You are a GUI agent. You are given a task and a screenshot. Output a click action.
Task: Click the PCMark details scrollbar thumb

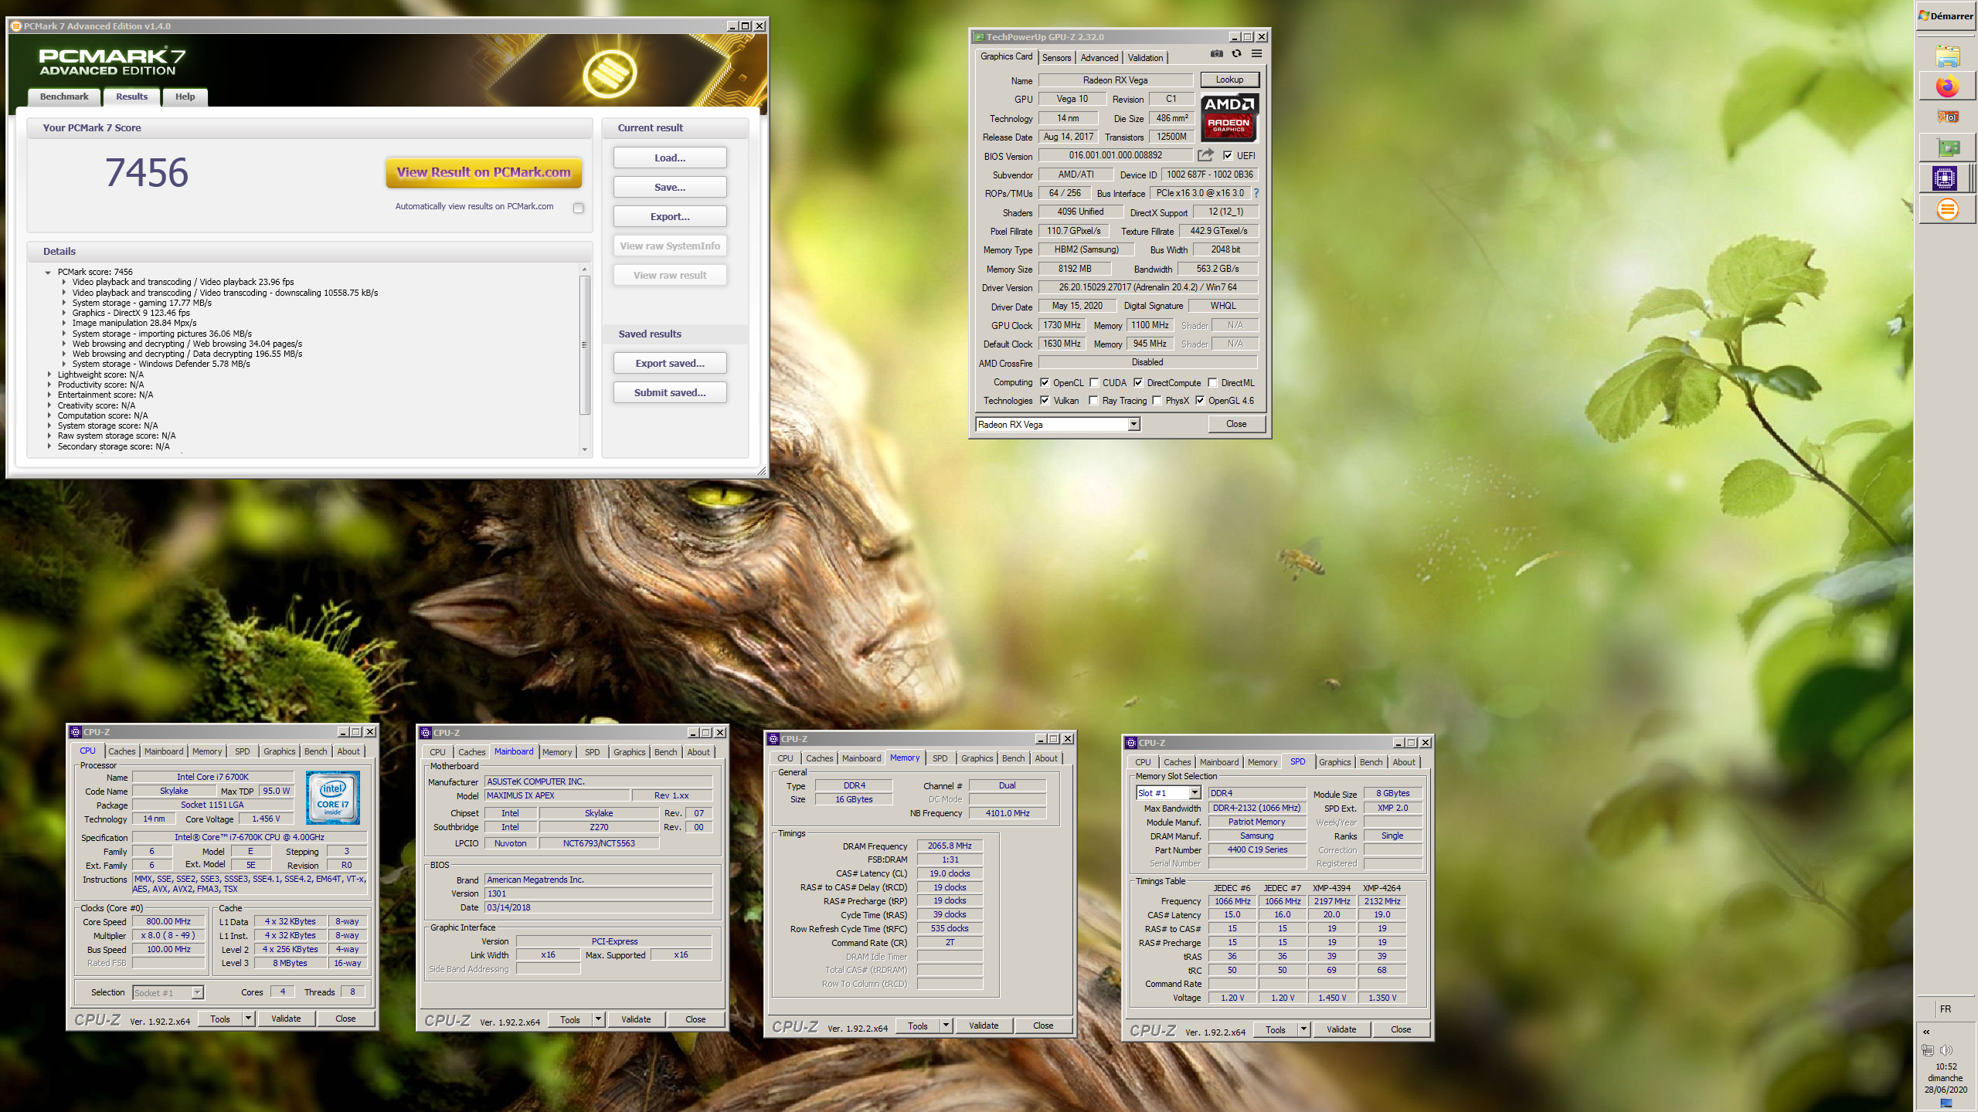point(585,345)
